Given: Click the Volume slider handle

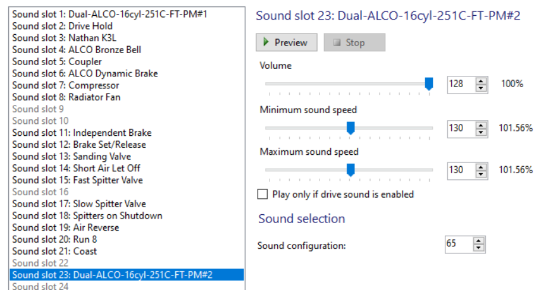Looking at the screenshot, I should pos(428,83).
